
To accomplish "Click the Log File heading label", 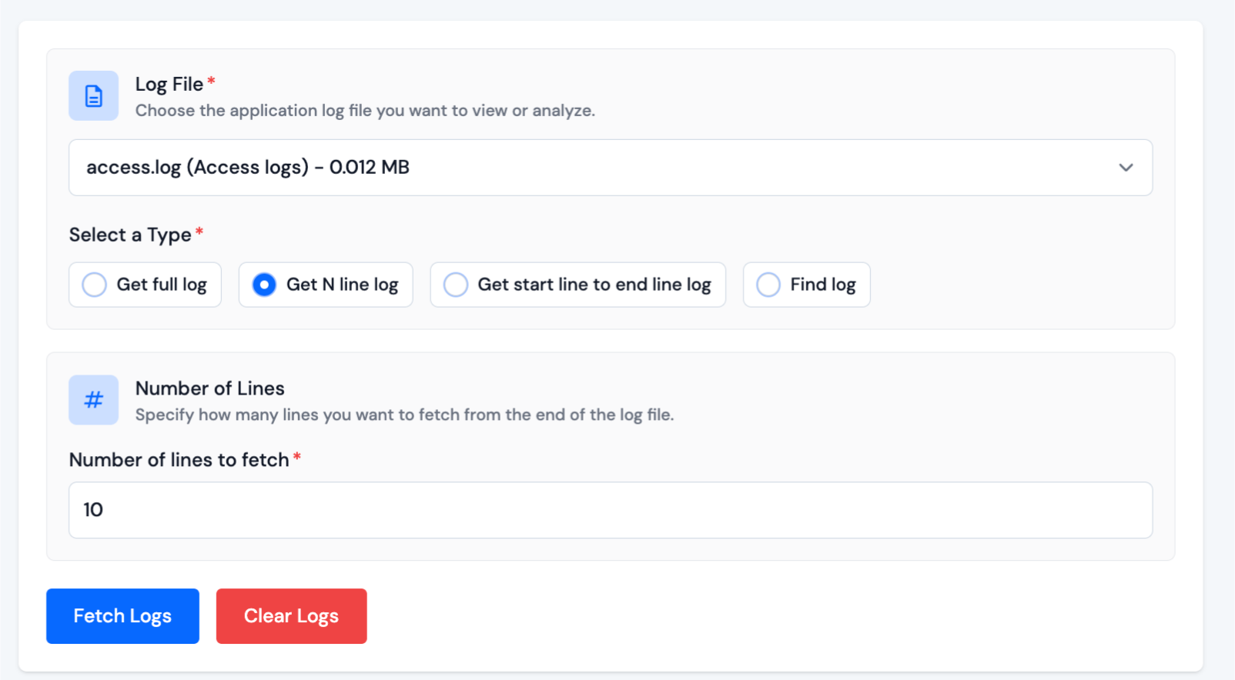I will (x=169, y=84).
